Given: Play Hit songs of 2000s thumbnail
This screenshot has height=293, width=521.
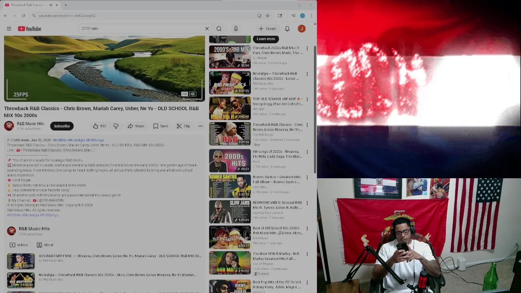Looking at the screenshot, I should point(230,161).
